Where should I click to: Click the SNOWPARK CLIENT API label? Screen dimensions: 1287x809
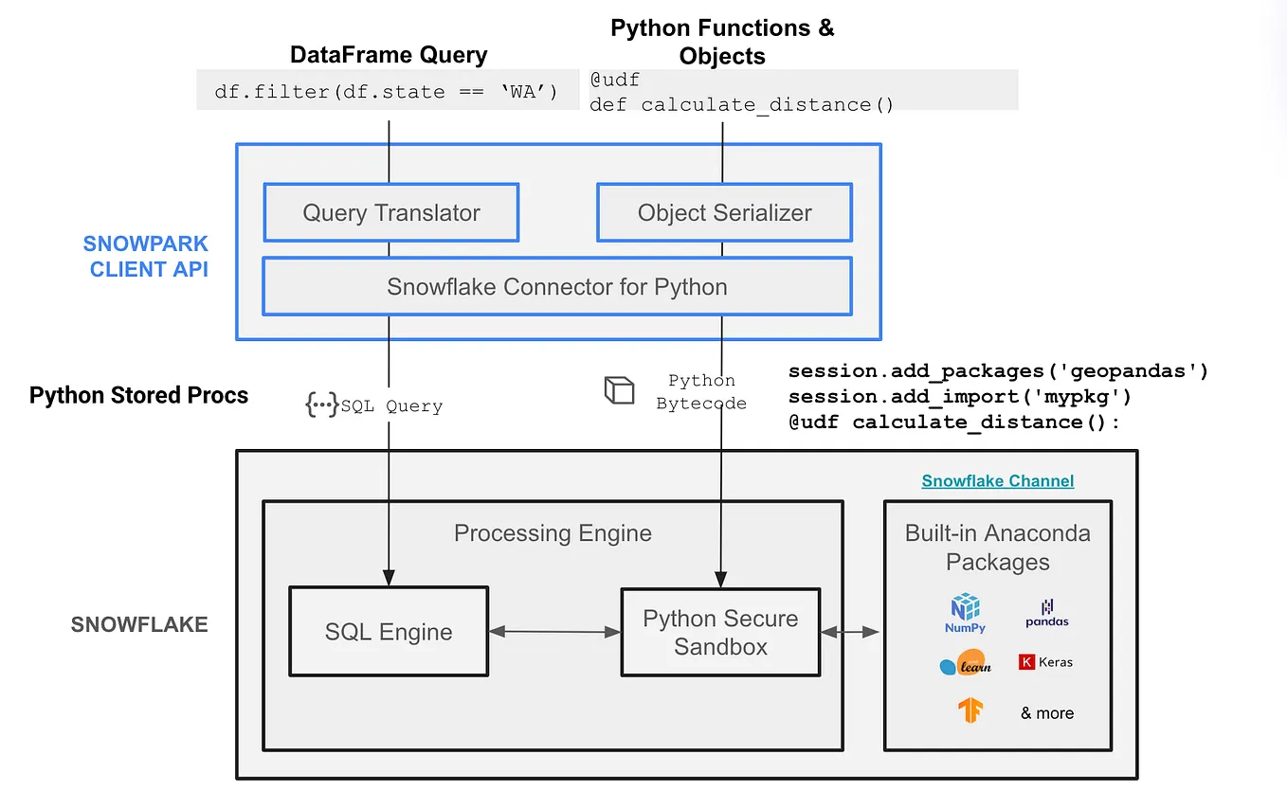[x=145, y=257]
